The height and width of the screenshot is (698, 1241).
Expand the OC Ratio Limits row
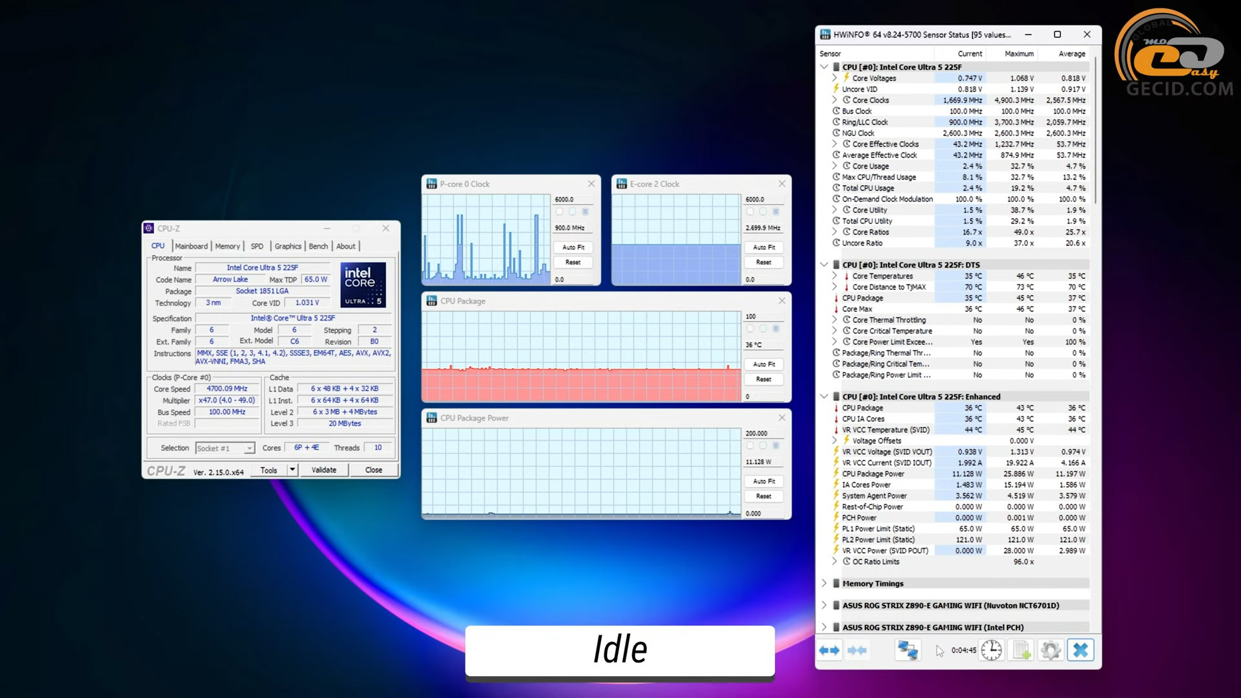click(834, 562)
